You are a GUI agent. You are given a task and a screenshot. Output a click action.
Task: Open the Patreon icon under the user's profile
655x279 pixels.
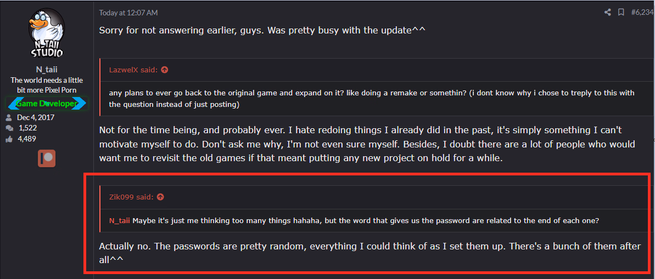[47, 158]
